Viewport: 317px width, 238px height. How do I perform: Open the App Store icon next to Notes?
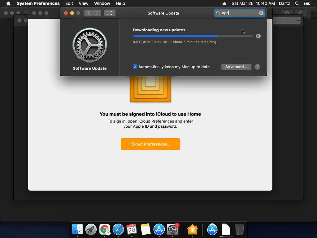pos(159,229)
